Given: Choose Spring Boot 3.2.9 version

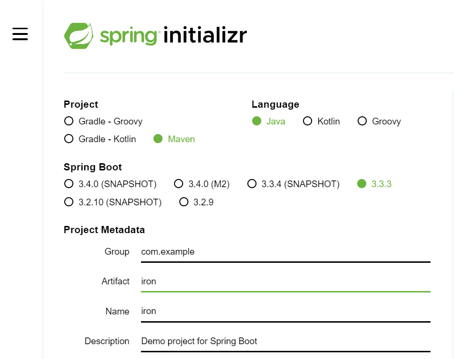Looking at the screenshot, I should 184,202.
